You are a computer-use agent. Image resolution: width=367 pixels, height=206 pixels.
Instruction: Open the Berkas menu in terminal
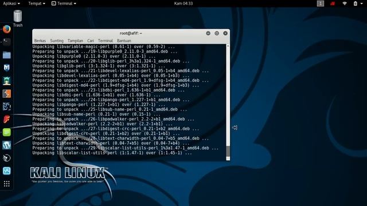[40, 41]
